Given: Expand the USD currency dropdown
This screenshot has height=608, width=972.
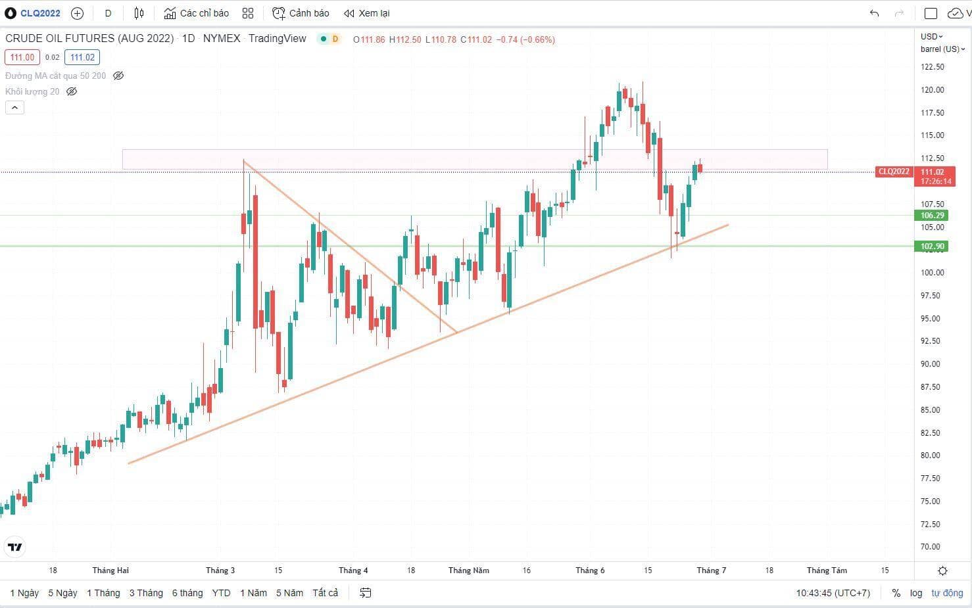Looking at the screenshot, I should [931, 36].
